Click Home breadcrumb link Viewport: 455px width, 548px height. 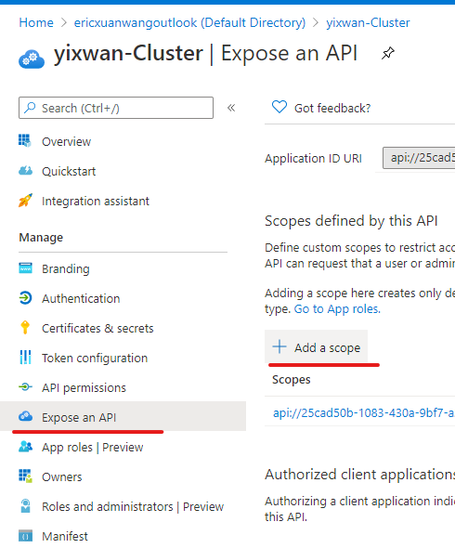36,22
